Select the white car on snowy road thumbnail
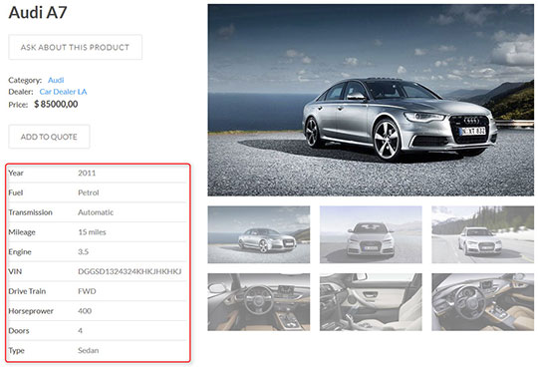This screenshot has width=538, height=367. click(483, 234)
